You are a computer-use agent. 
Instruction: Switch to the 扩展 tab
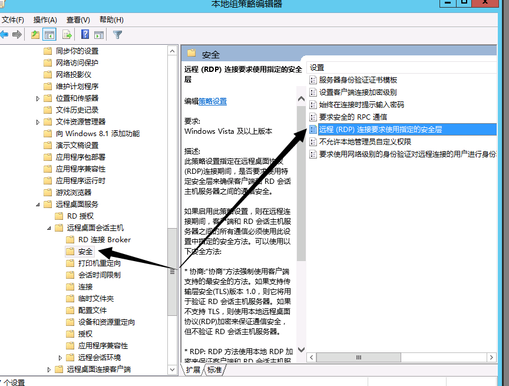(x=193, y=369)
